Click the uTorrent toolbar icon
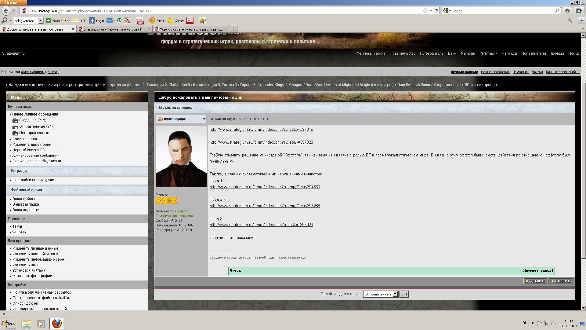Image resolution: width=586 pixels, height=330 pixels. [119, 20]
